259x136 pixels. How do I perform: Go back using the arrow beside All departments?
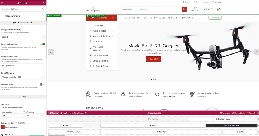coord(2,16)
